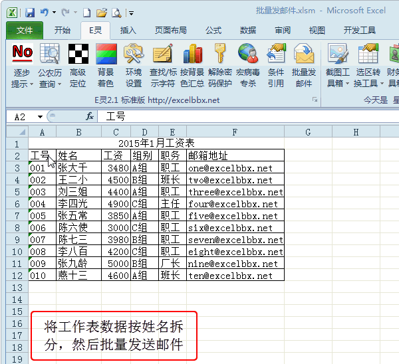Expand the 截图工具箱 dropdown arrow
Image resolution: width=399 pixels, height=364 pixels.
(347, 84)
